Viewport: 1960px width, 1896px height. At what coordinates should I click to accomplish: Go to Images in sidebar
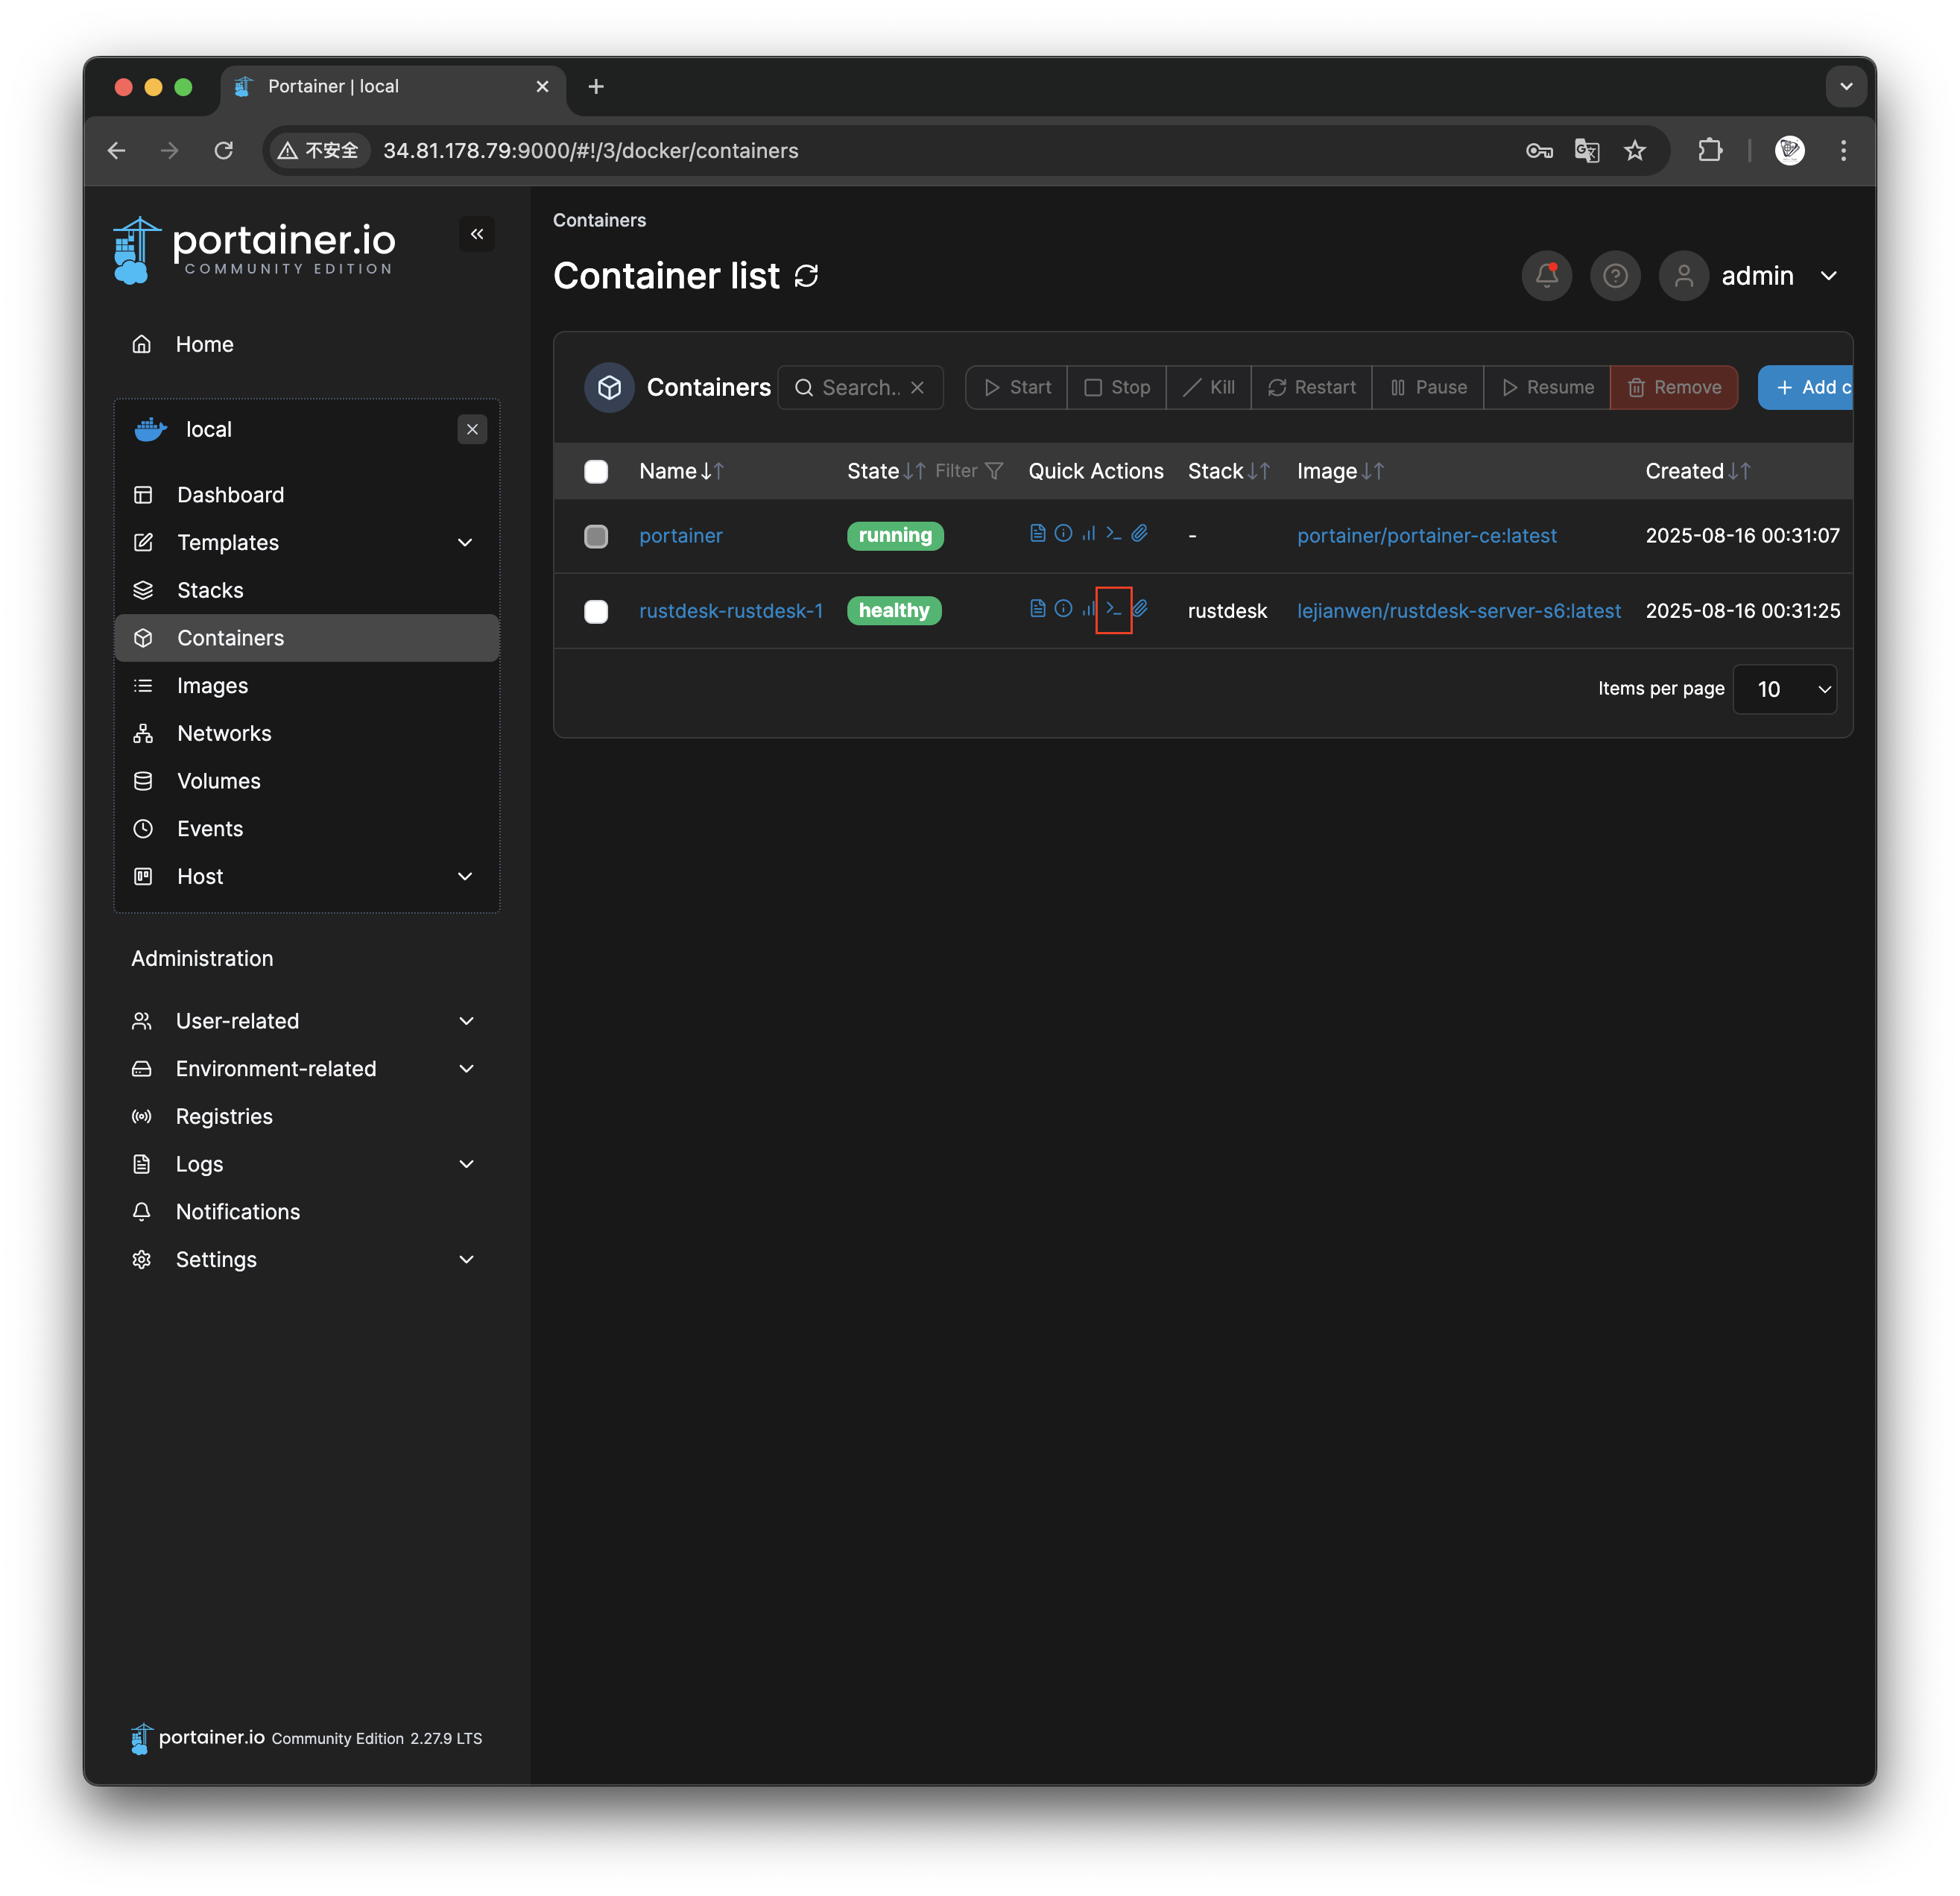click(x=212, y=686)
